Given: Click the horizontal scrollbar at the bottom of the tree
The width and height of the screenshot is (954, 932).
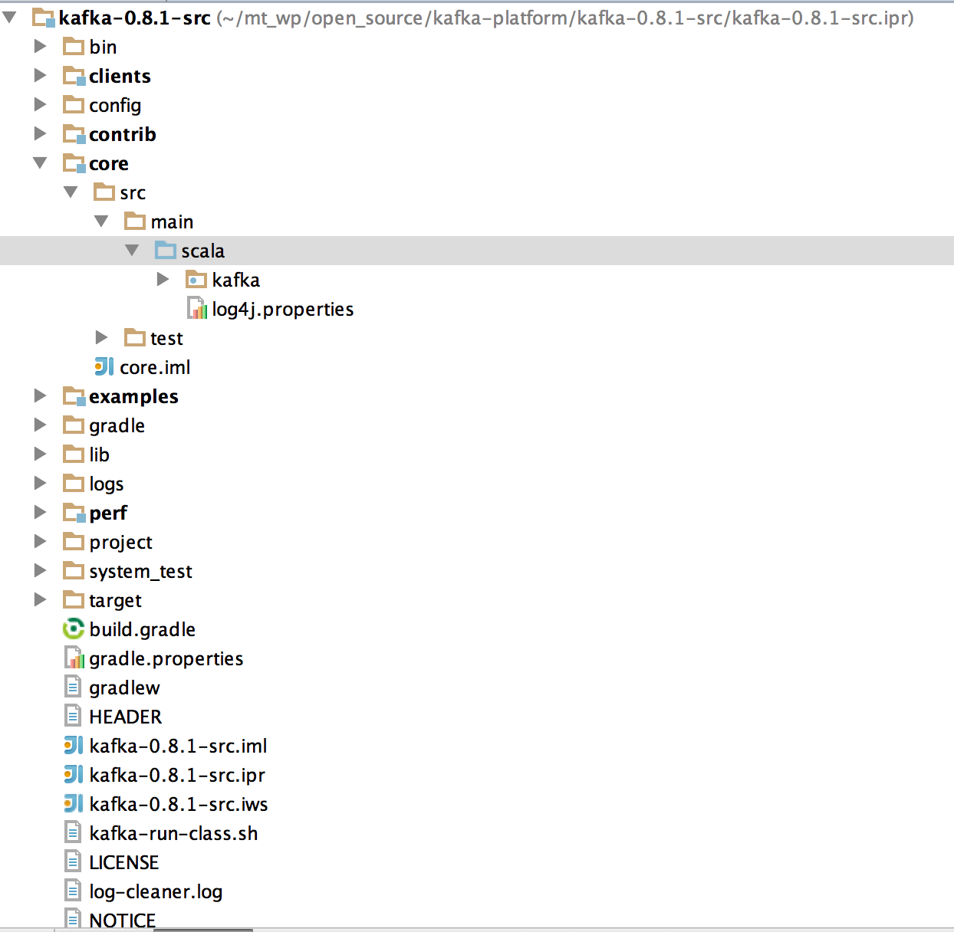Looking at the screenshot, I should click(203, 930).
